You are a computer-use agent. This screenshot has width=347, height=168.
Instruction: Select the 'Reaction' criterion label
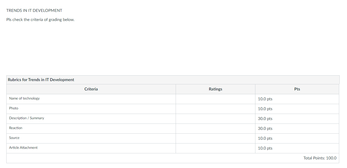[16, 128]
